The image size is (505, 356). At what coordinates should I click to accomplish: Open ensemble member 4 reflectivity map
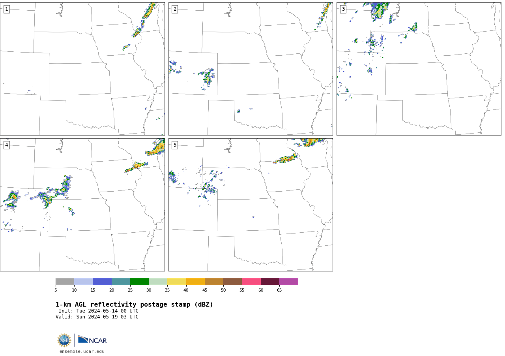(82, 205)
